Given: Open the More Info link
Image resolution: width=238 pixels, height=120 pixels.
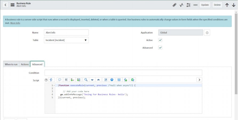Looking at the screenshot, I should pyautogui.click(x=15, y=23).
